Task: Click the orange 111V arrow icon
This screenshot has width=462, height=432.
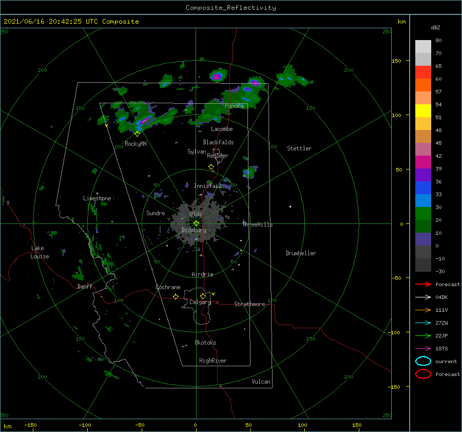Action: pos(423,310)
